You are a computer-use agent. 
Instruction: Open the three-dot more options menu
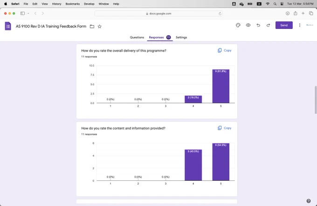tap(300, 25)
